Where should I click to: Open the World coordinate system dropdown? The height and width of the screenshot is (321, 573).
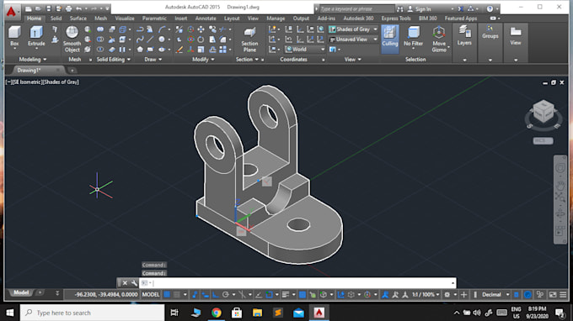[305, 50]
